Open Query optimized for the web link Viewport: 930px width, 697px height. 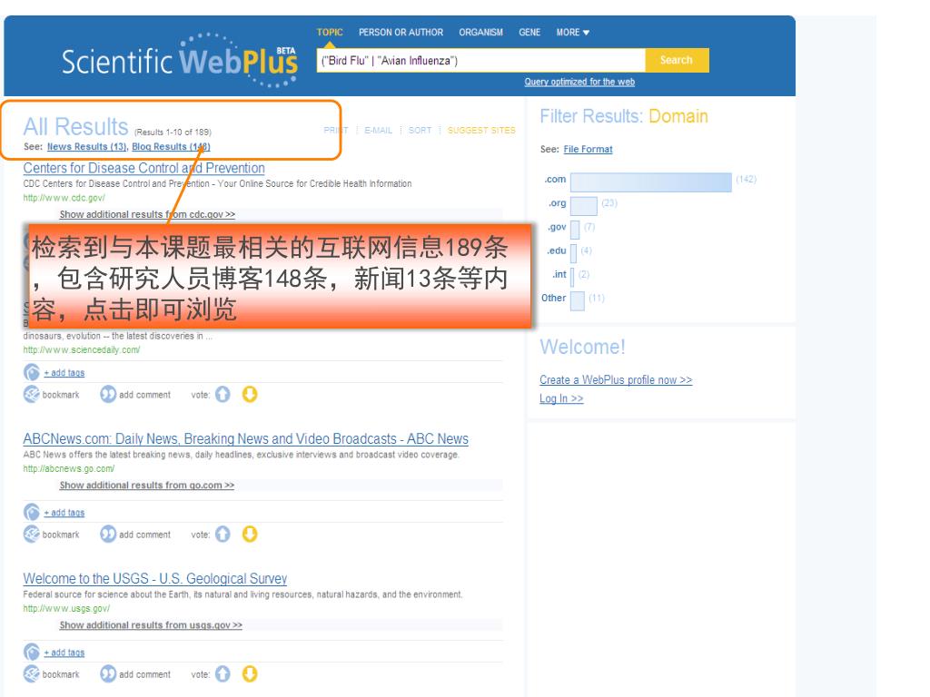point(579,82)
